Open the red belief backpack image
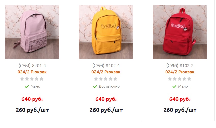 click(180, 32)
